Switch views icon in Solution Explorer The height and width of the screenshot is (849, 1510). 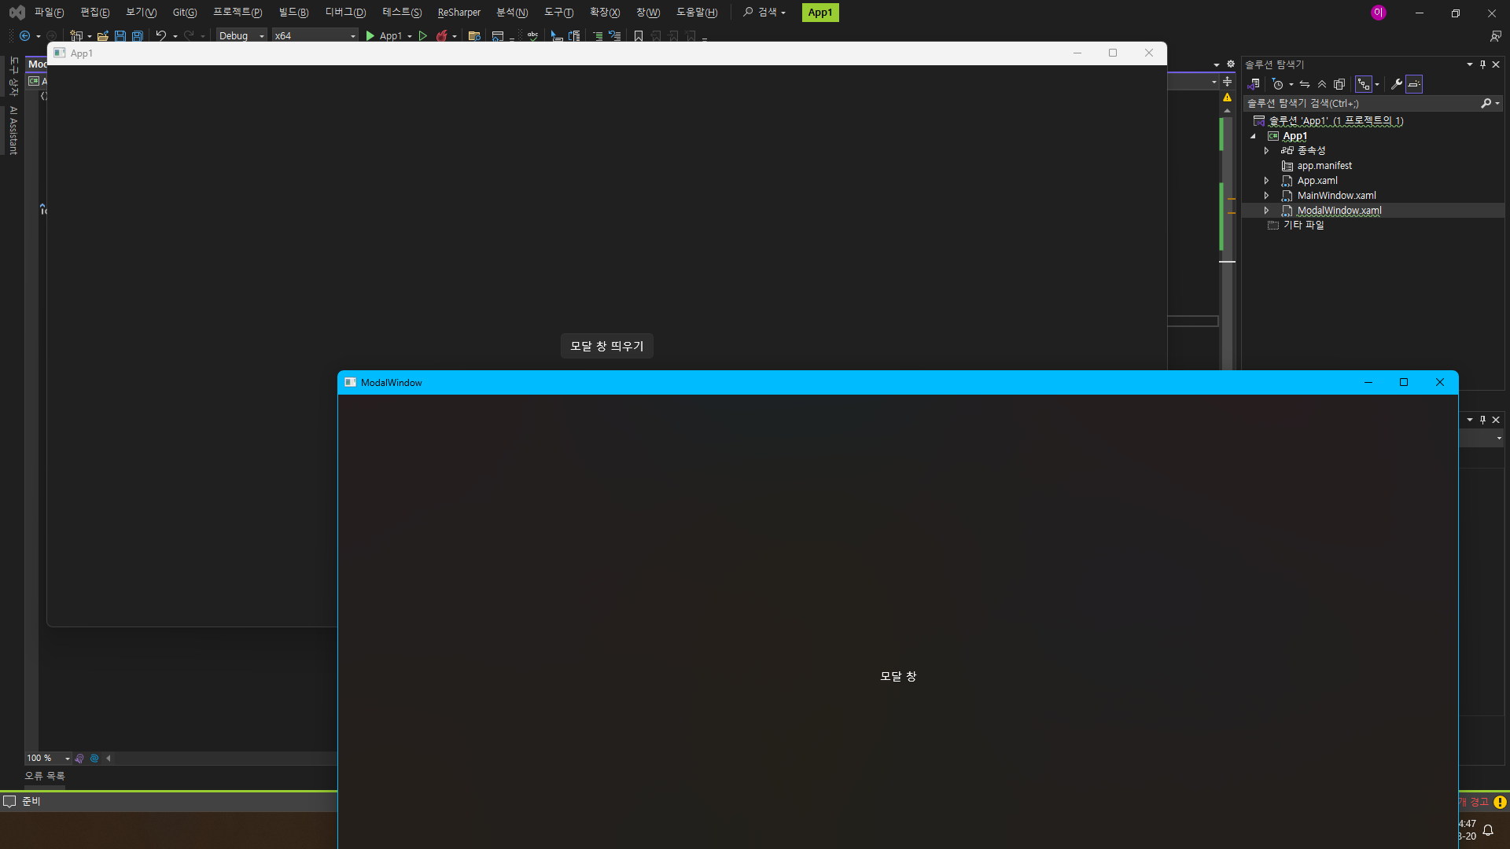(x=1254, y=84)
